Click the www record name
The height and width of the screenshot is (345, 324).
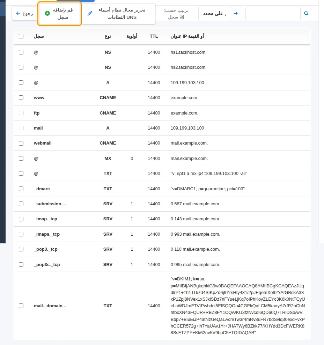coord(39,98)
